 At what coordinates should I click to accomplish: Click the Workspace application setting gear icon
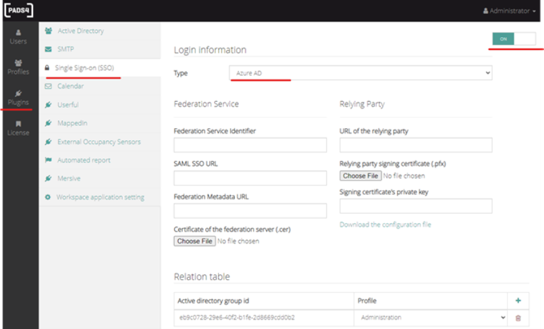(x=48, y=198)
